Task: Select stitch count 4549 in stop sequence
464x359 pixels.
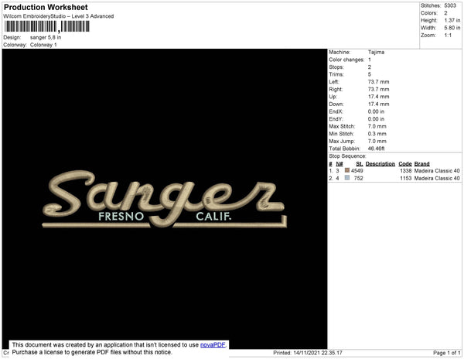Action: [x=357, y=171]
